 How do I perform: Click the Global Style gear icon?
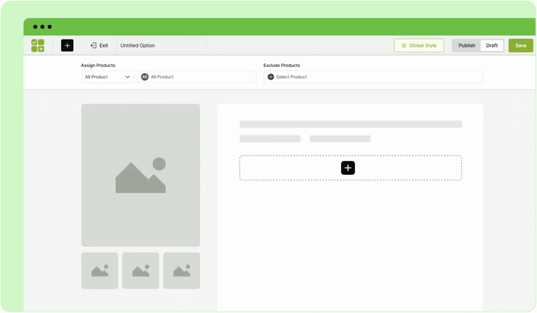(404, 46)
